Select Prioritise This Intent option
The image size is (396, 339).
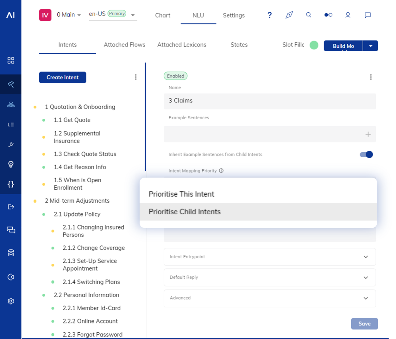(258, 194)
